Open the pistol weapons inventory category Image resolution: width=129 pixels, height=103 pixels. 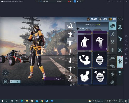coord(120,39)
